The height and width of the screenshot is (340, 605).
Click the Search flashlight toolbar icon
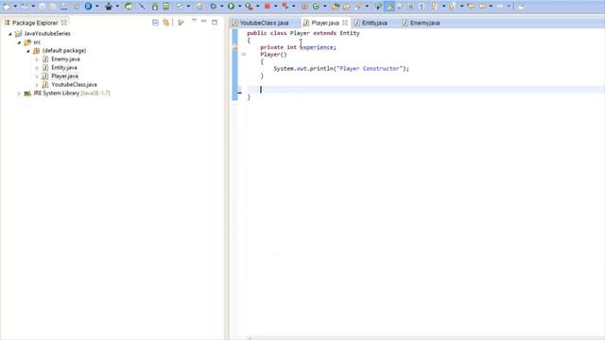point(358,7)
